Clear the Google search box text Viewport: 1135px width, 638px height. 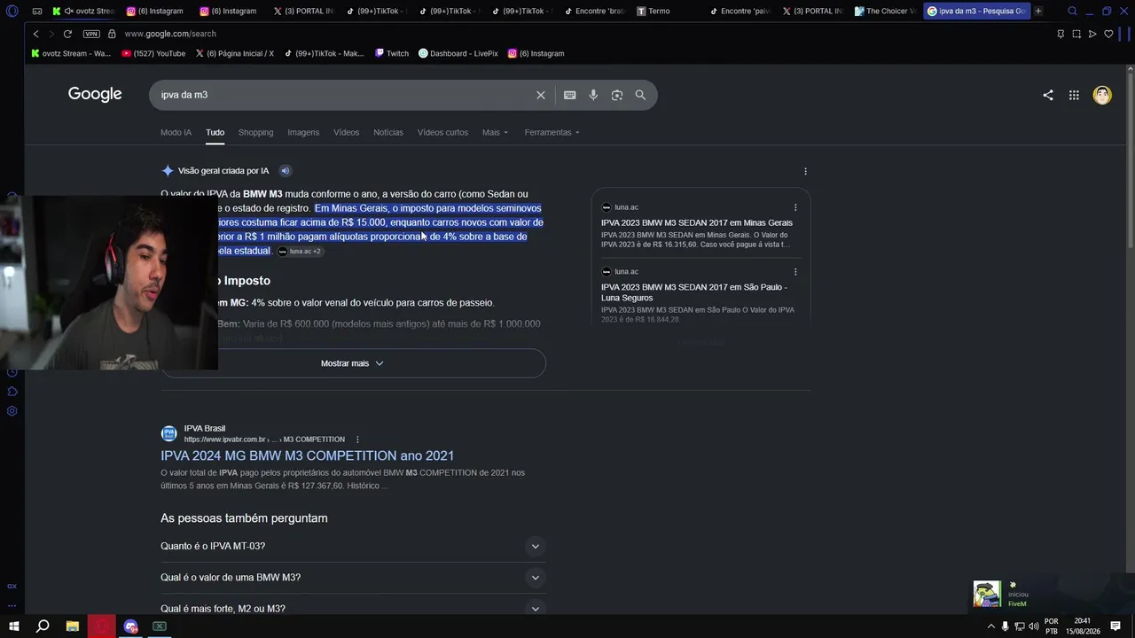(x=541, y=95)
